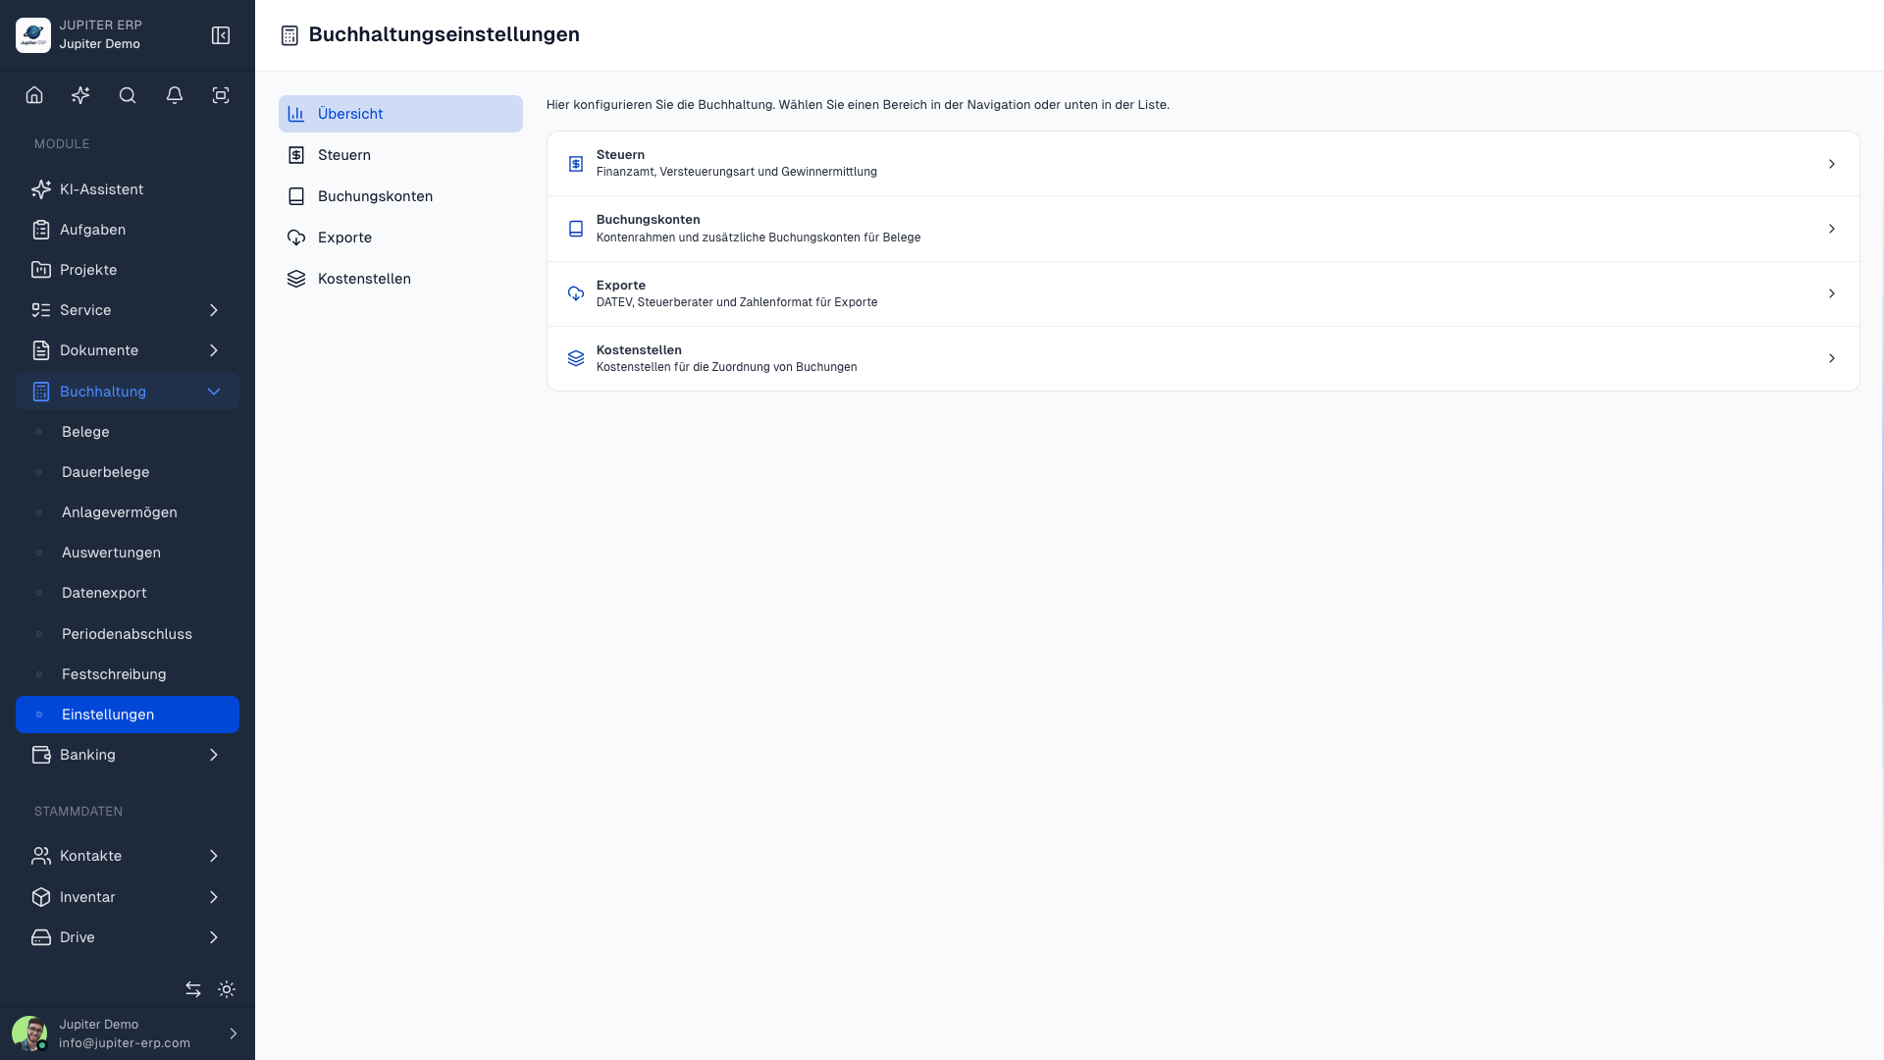This screenshot has width=1884, height=1060.
Task: Click the Buchhaltungseinstellungen header calculator icon
Action: (x=289, y=35)
